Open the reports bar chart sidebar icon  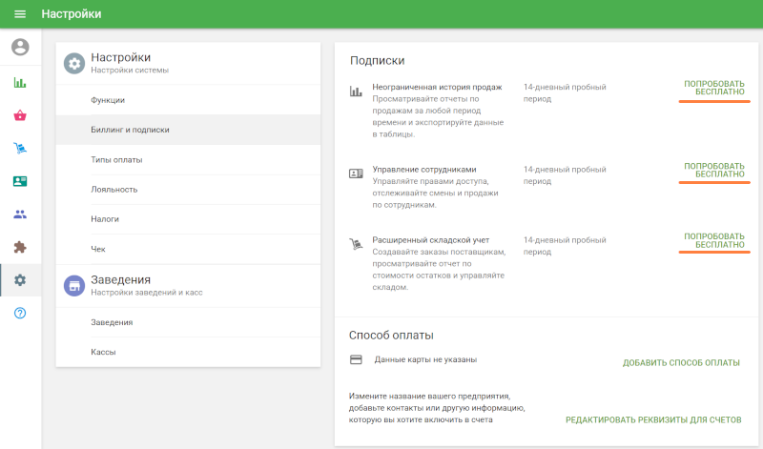coord(20,83)
